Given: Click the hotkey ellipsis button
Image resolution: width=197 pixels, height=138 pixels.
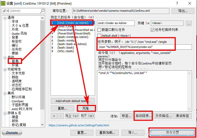Looking at the screenshot, I should 189,23.
